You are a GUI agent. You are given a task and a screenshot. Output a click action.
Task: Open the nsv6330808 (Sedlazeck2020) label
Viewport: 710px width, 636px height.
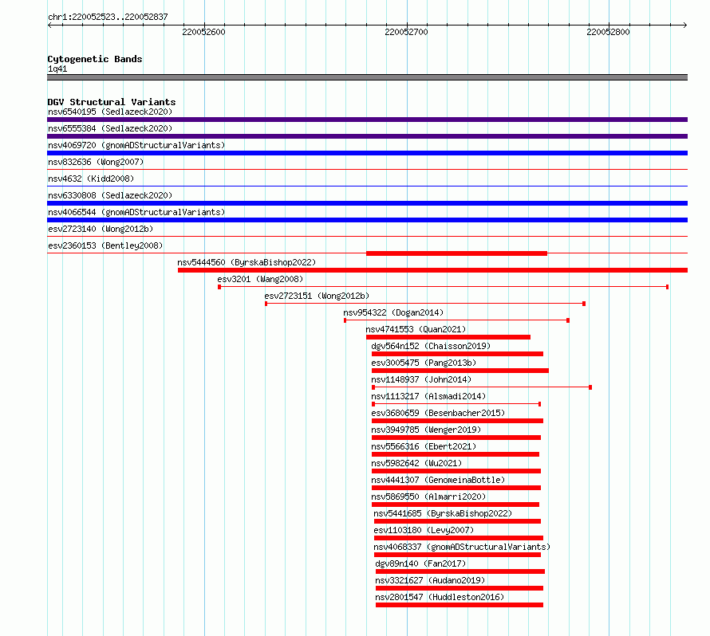pos(110,195)
